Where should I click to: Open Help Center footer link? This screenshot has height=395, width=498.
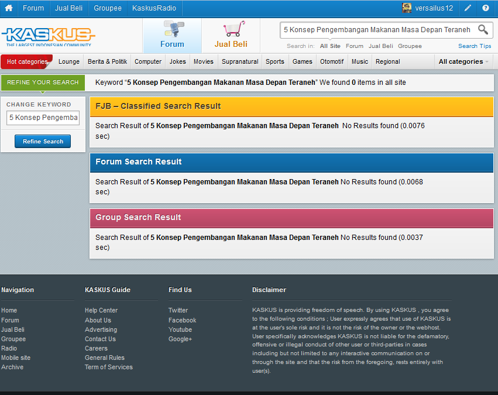point(101,310)
